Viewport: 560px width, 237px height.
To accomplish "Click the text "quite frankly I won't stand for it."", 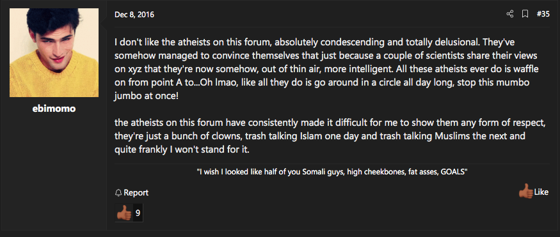I will [182, 150].
